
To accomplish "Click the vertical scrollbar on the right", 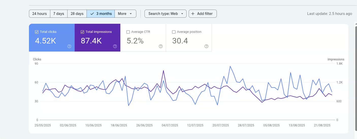I will pyautogui.click(x=355, y=76).
